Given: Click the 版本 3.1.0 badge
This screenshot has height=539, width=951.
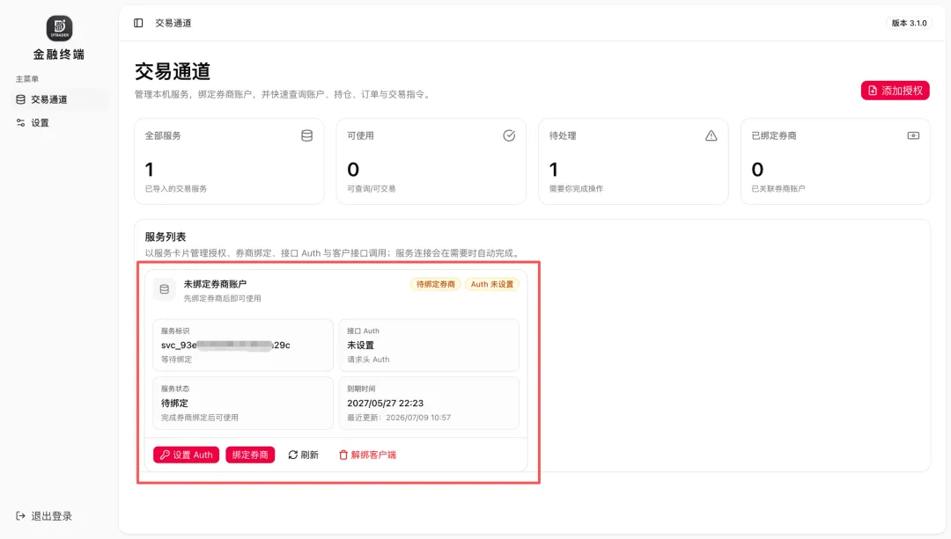Looking at the screenshot, I should [x=909, y=23].
